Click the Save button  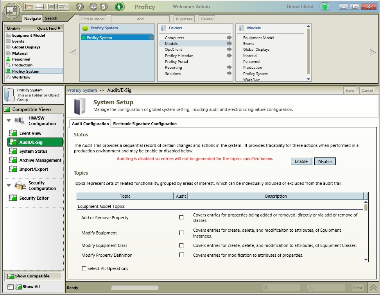click(350, 90)
